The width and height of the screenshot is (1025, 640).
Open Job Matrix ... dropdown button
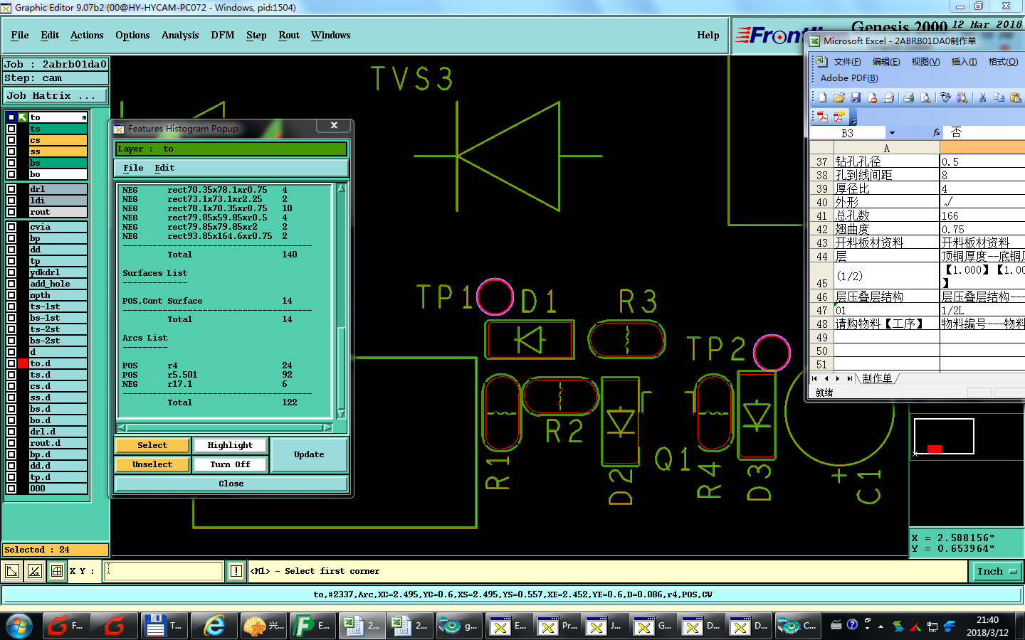click(x=56, y=95)
